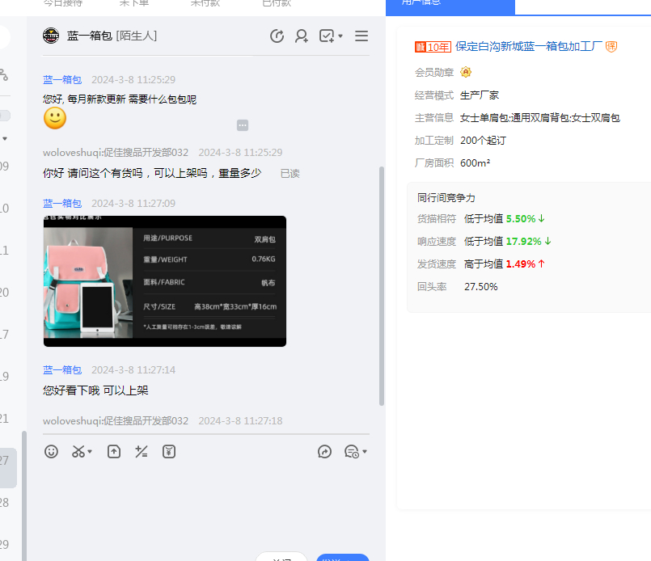Click the 蓝一箱包 sender name above backpack image
The height and width of the screenshot is (561, 651).
click(x=62, y=204)
